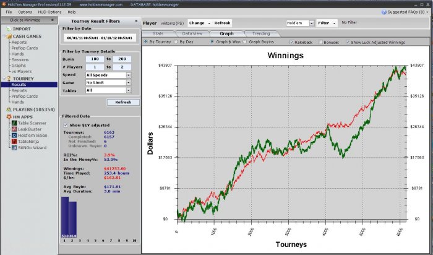The image size is (433, 255).
Task: Click Refresh button next to player name
Action: click(222, 23)
